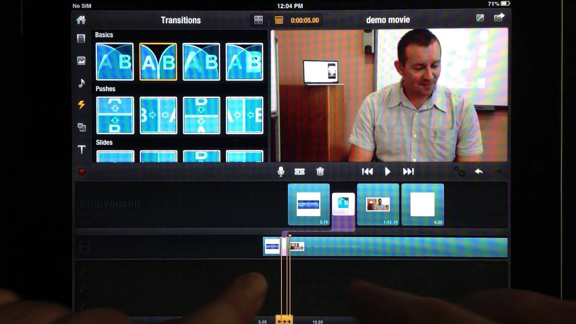Open the Montage overlapping squares icon
Screen dimensions: 576x324
[81, 127]
